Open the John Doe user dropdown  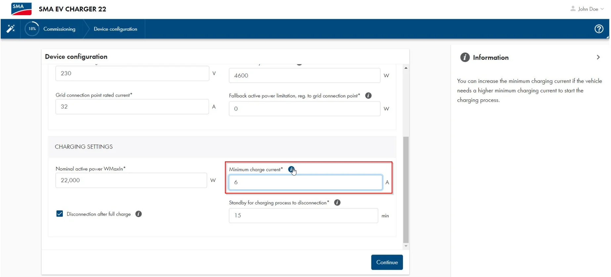click(x=588, y=9)
